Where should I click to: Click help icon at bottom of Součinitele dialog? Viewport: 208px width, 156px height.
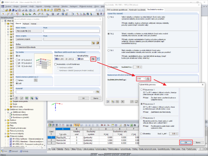point(108,102)
